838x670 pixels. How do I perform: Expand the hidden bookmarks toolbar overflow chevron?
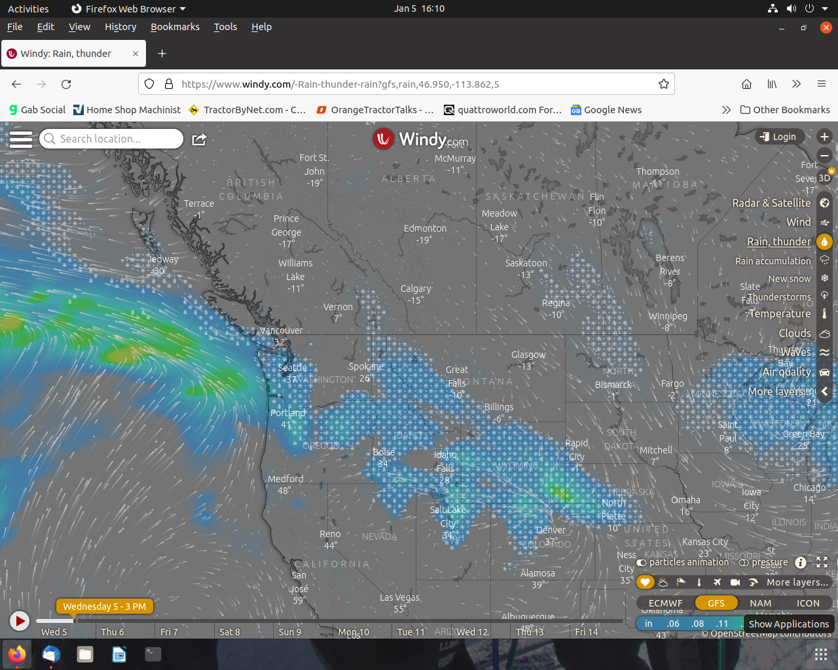pos(726,110)
